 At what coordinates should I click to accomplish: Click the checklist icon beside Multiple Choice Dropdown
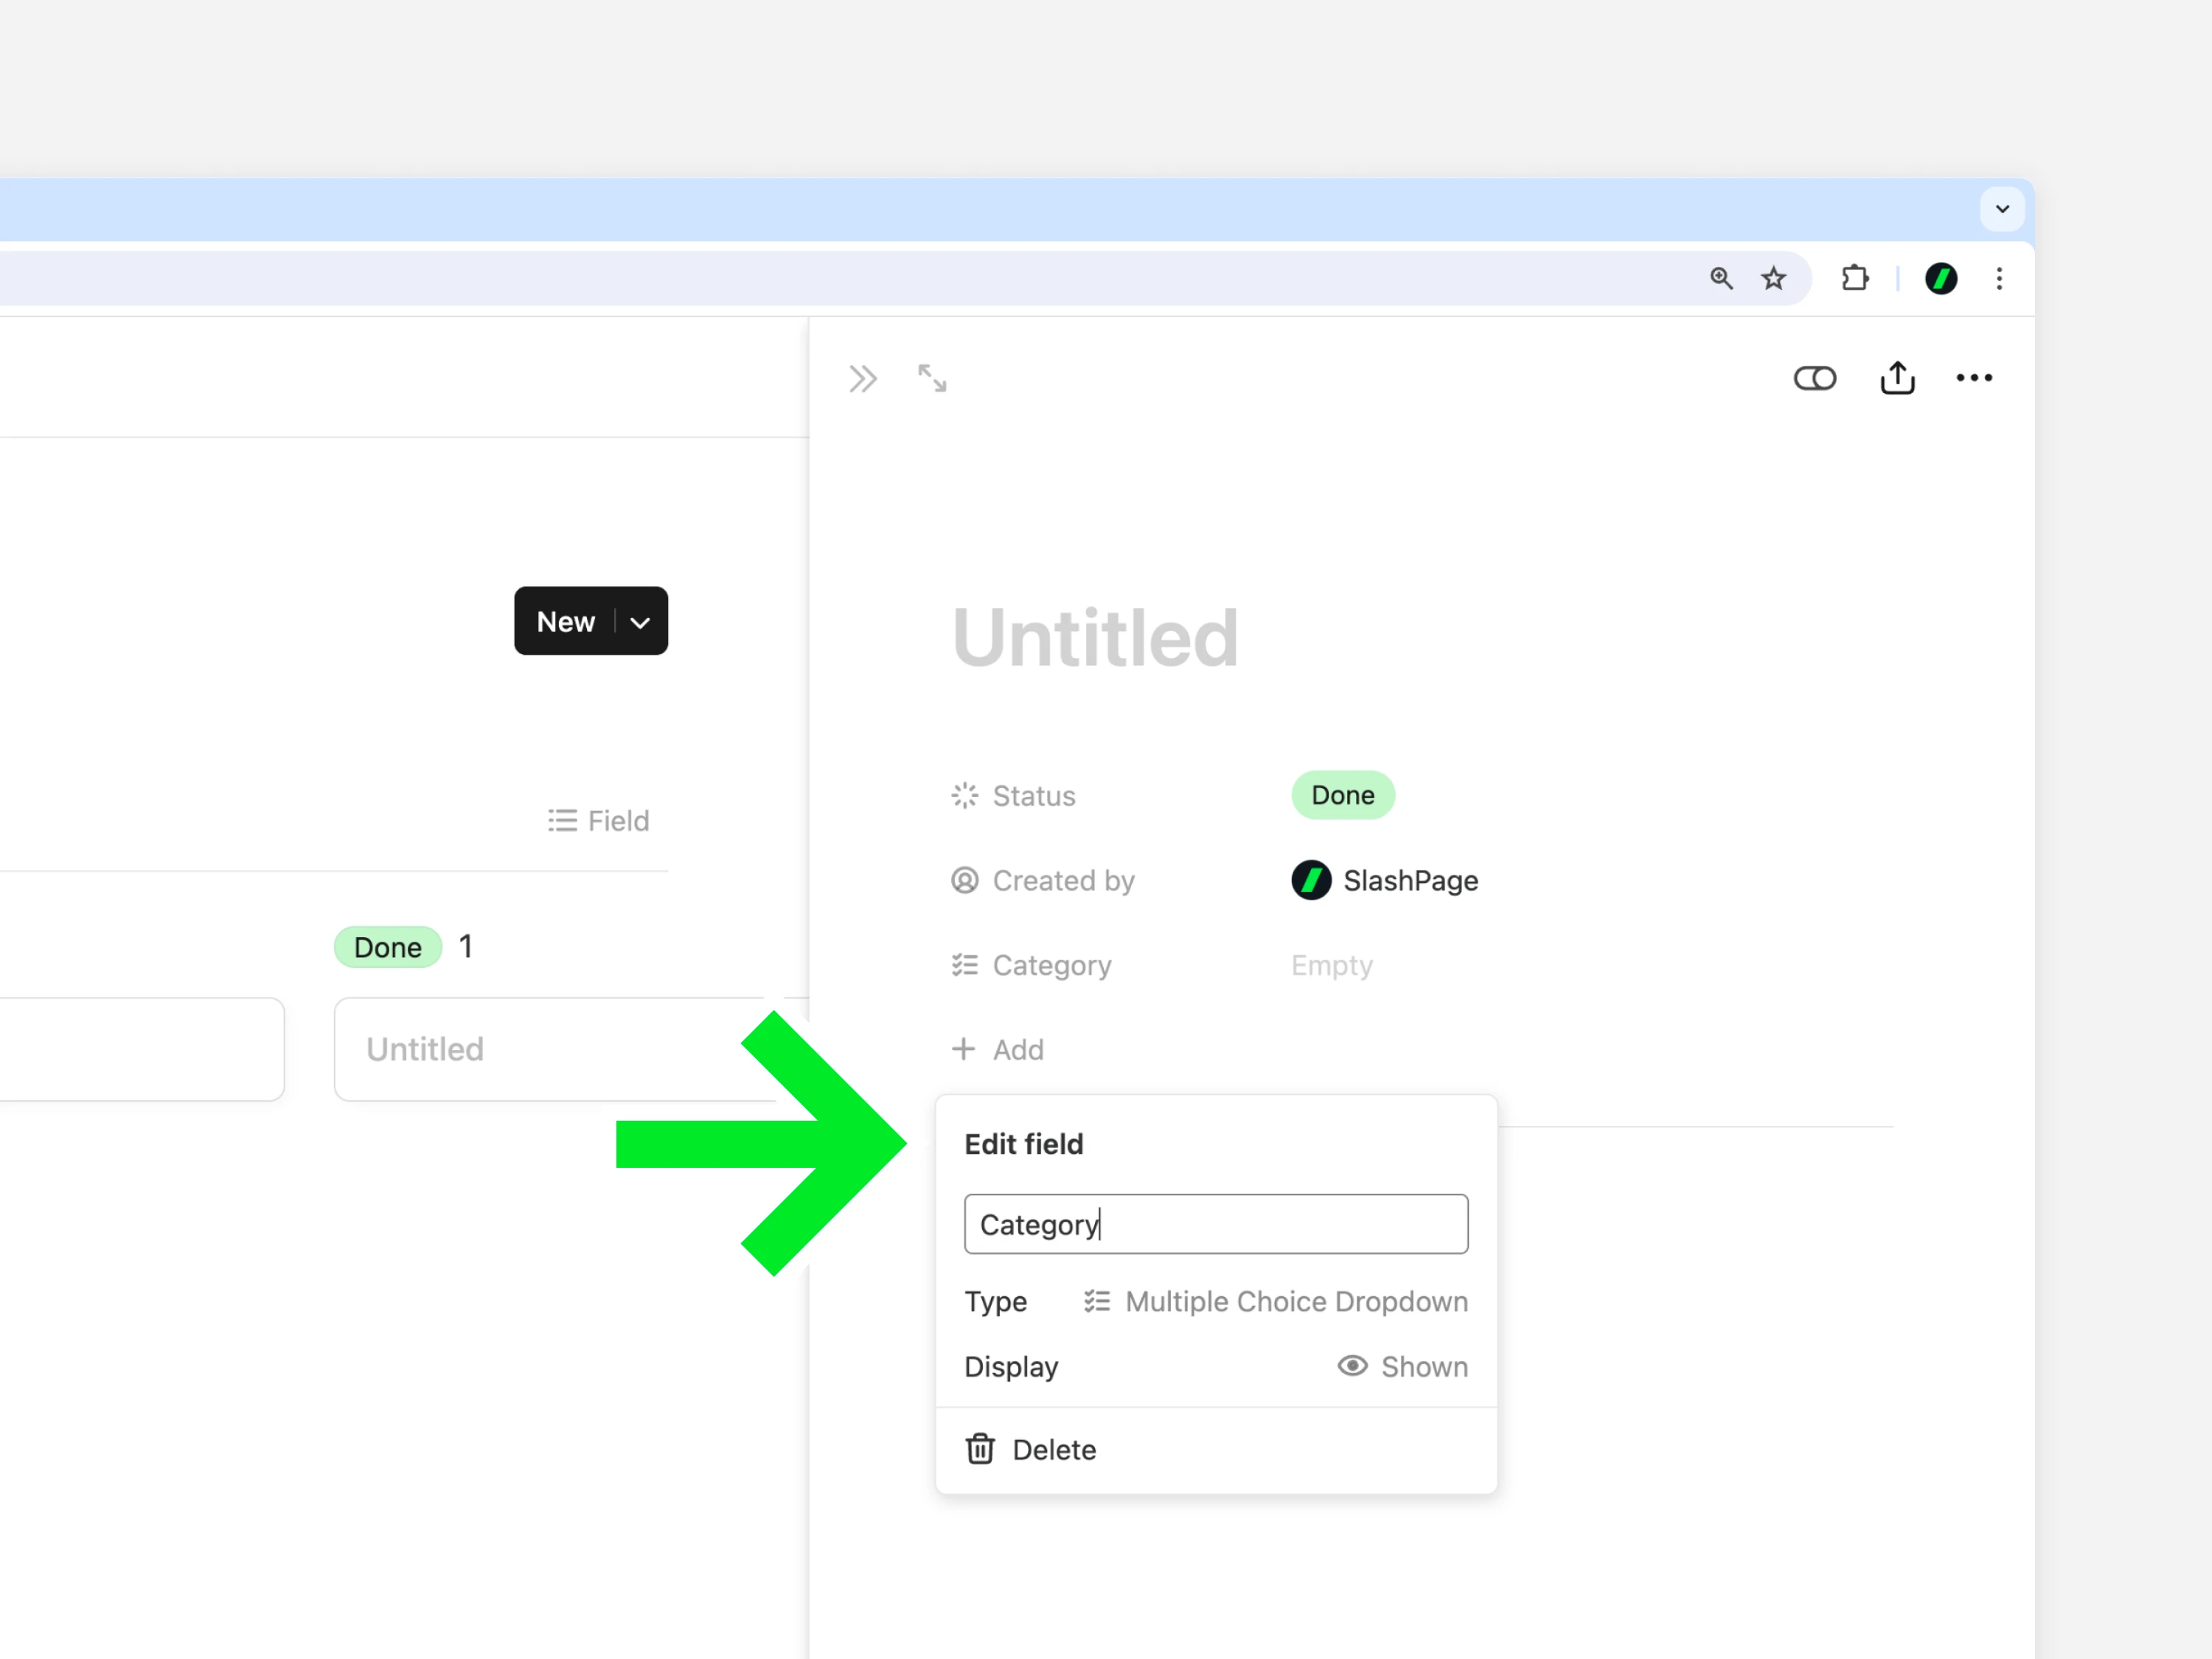(x=1097, y=1301)
